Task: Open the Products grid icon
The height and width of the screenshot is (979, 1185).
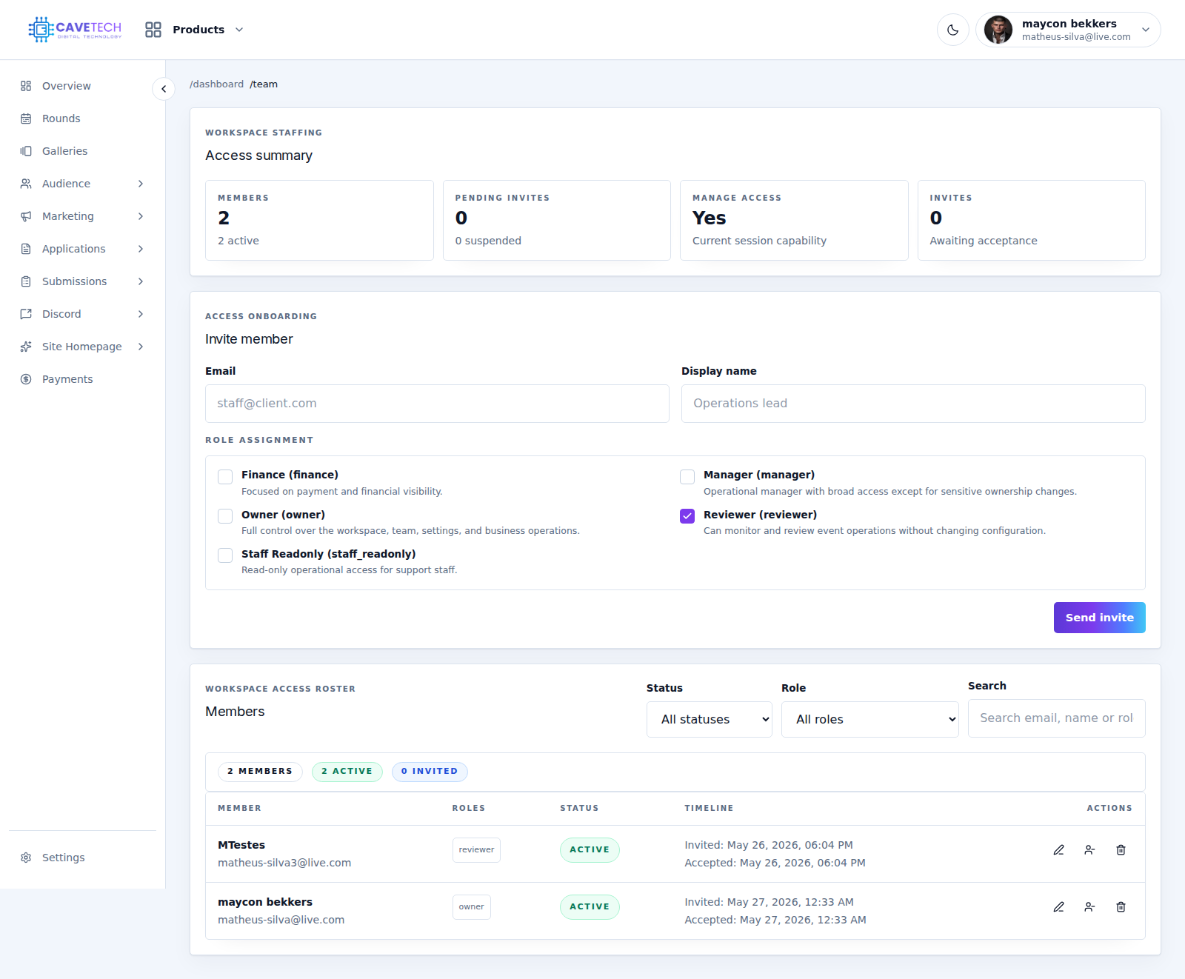Action: point(153,30)
